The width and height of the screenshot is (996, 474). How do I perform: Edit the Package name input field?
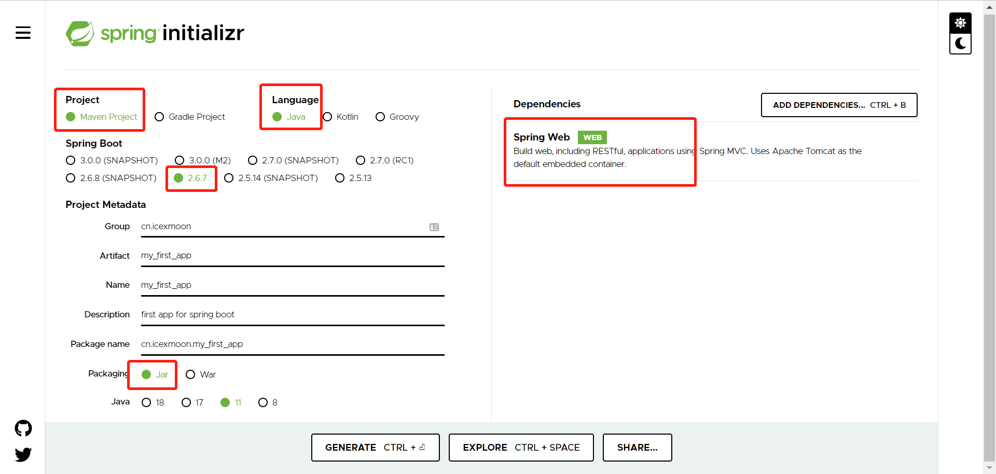[x=293, y=344]
